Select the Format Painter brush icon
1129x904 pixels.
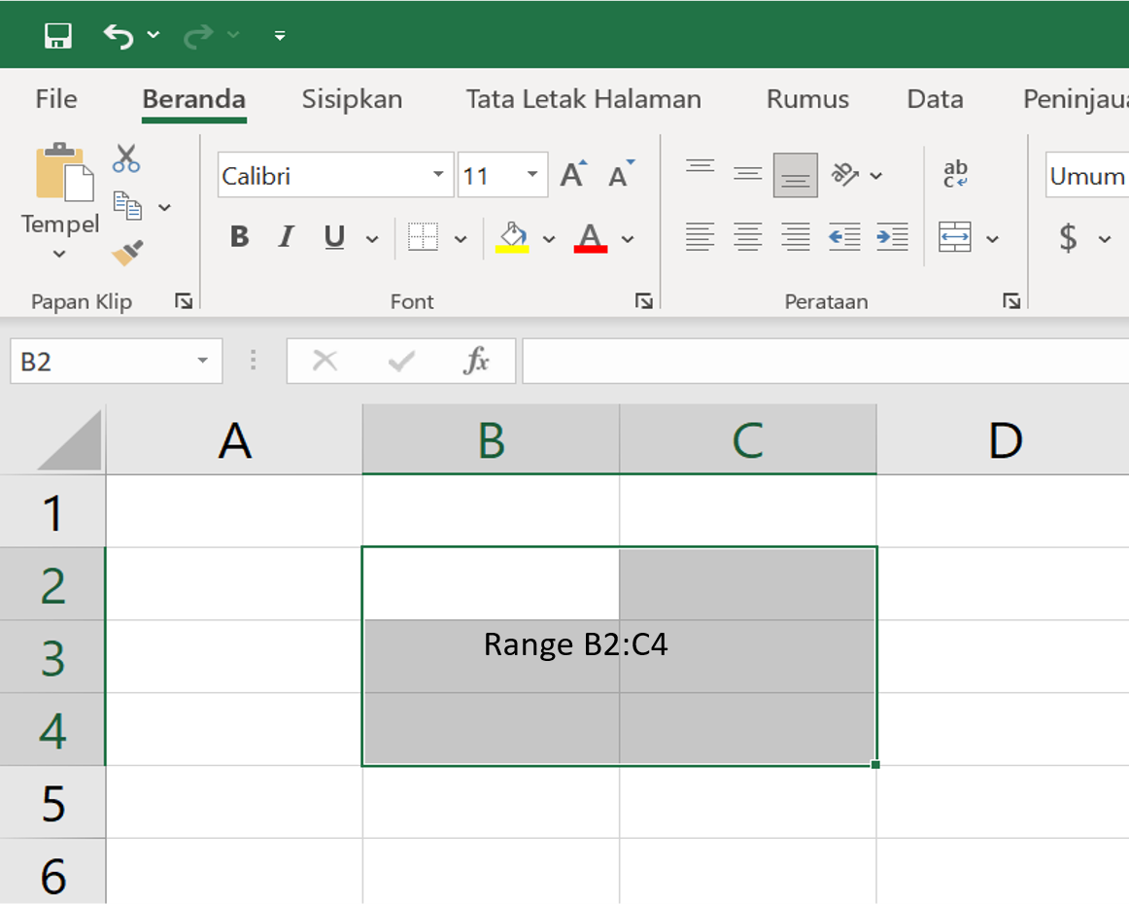tap(125, 252)
